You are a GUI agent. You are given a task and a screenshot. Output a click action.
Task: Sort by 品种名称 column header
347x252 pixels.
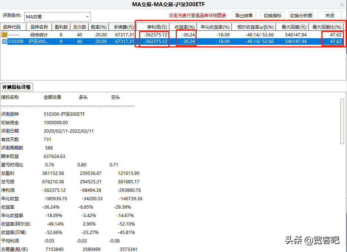(x=39, y=27)
